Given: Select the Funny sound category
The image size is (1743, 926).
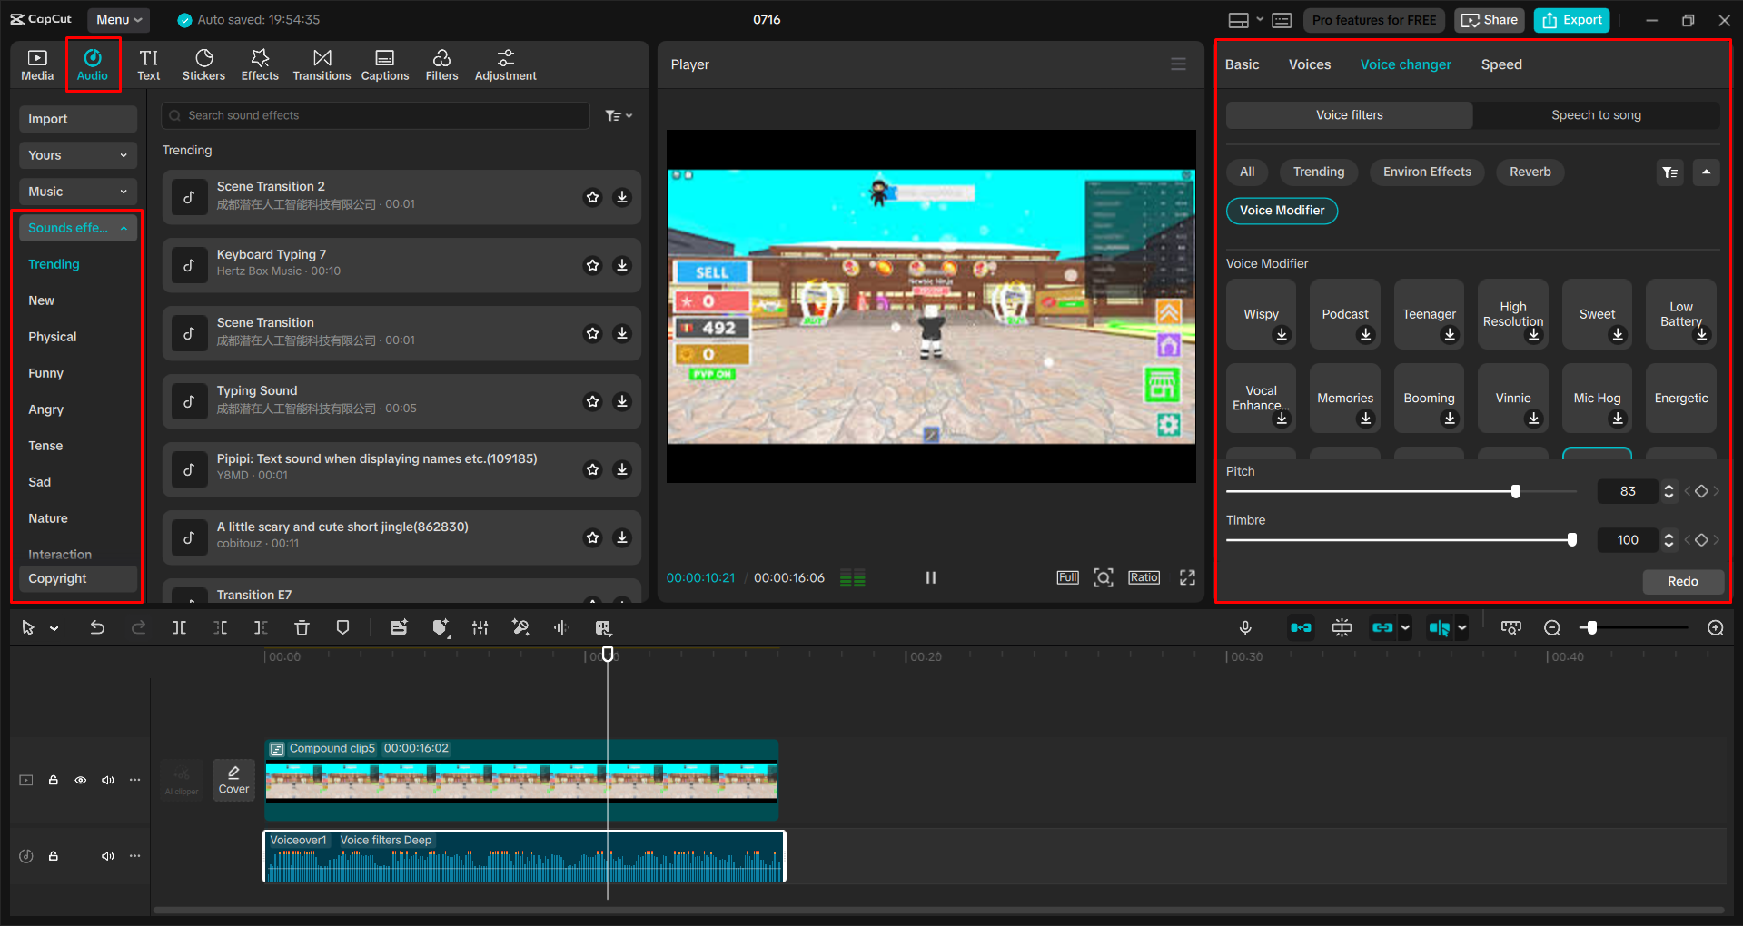Looking at the screenshot, I should pos(46,373).
